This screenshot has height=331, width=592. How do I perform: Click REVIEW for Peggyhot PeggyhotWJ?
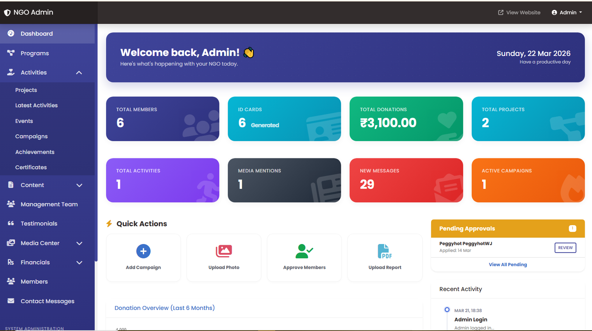point(565,248)
